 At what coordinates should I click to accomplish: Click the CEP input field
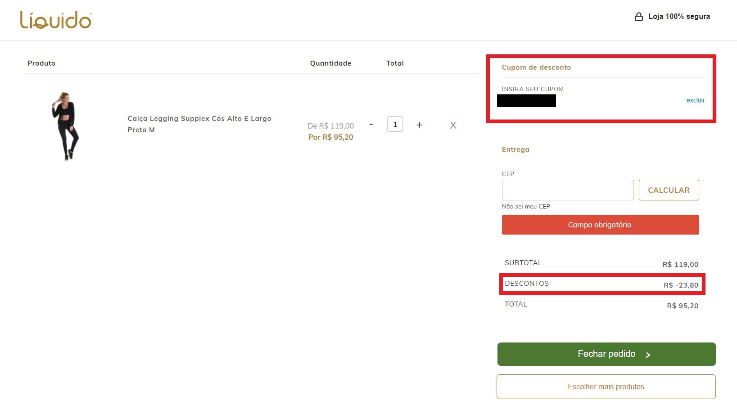(567, 190)
